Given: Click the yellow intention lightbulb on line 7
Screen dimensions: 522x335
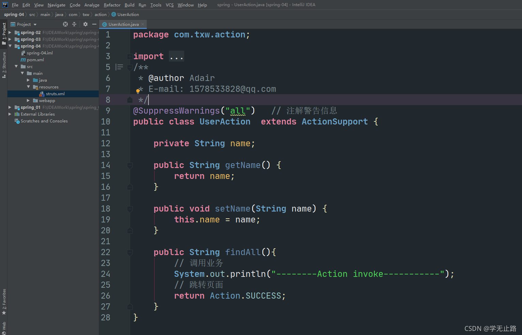Looking at the screenshot, I should pyautogui.click(x=138, y=91).
